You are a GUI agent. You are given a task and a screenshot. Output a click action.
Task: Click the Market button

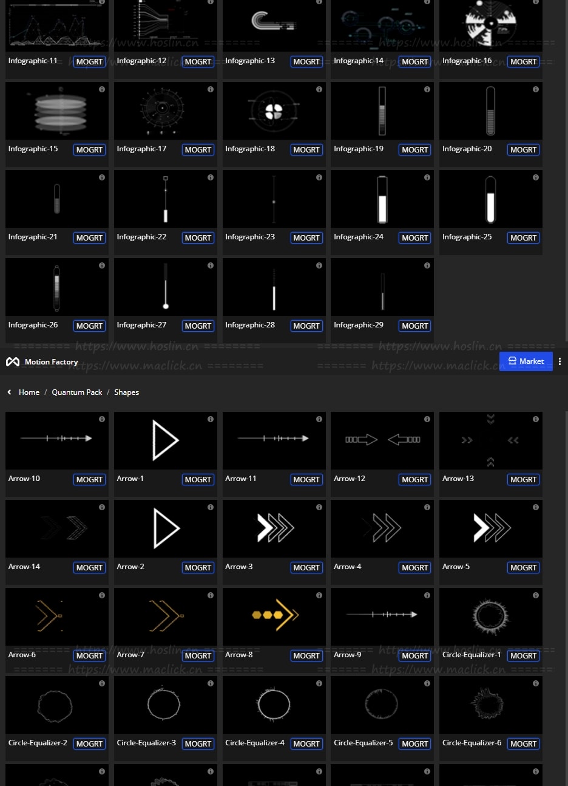[526, 361]
